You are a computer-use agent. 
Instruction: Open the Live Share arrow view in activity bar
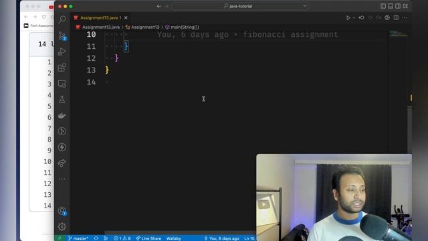(62, 163)
